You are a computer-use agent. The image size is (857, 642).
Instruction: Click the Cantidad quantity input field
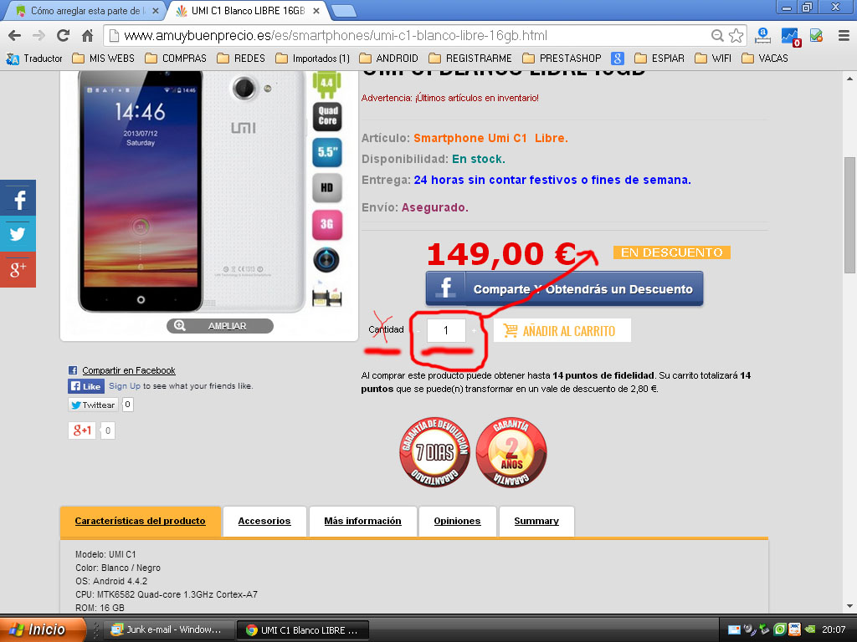point(446,330)
